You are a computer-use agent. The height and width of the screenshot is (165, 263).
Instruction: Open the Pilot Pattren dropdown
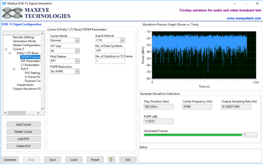(x=77, y=61)
